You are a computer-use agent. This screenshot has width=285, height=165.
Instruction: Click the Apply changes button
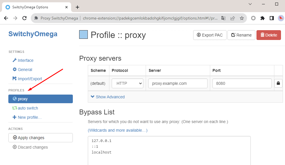click(x=41, y=138)
